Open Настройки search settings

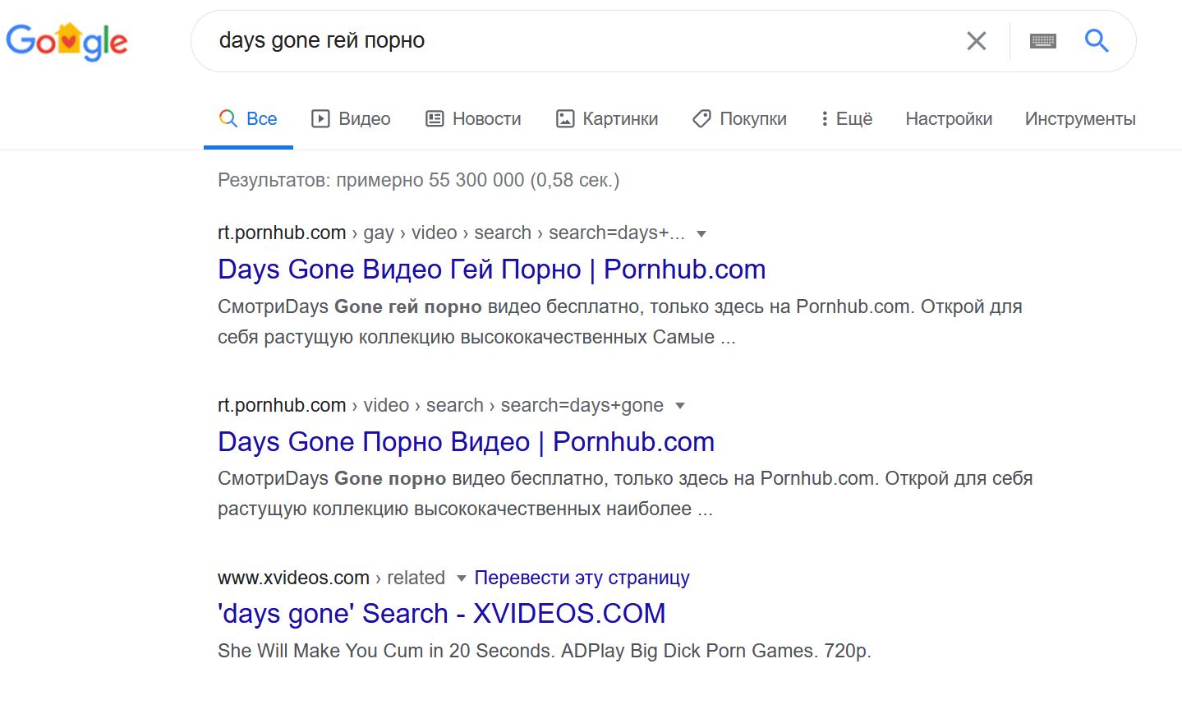tap(949, 119)
